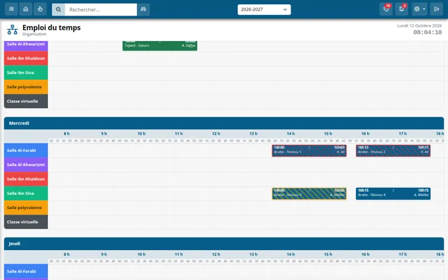448x280 pixels.
Task: Open the Arabe - Niveau 1 session
Action: [x=309, y=151]
